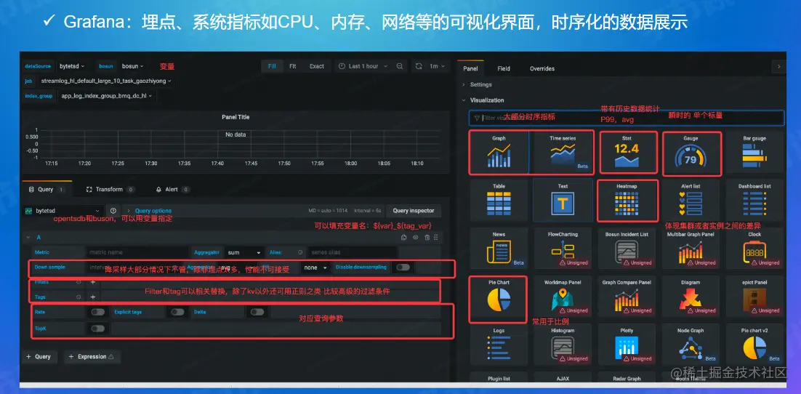Open the Overrides tab
This screenshot has height=394, width=801.
pos(542,68)
